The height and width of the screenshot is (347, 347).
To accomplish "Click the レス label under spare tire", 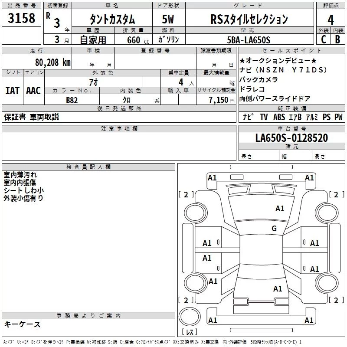I will coord(190,332).
